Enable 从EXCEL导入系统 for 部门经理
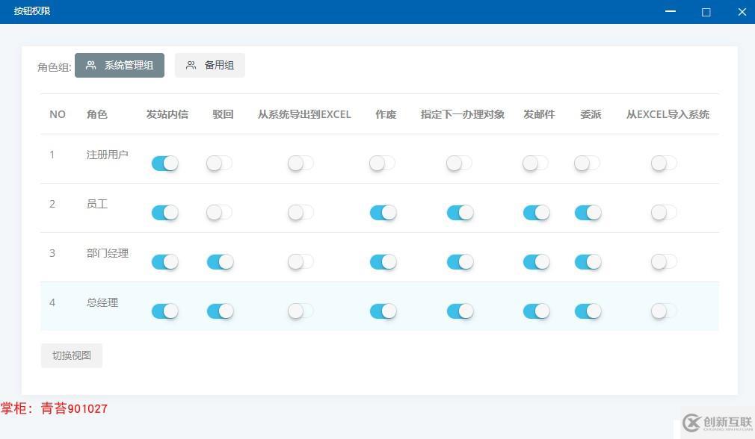755x439 pixels. (665, 261)
